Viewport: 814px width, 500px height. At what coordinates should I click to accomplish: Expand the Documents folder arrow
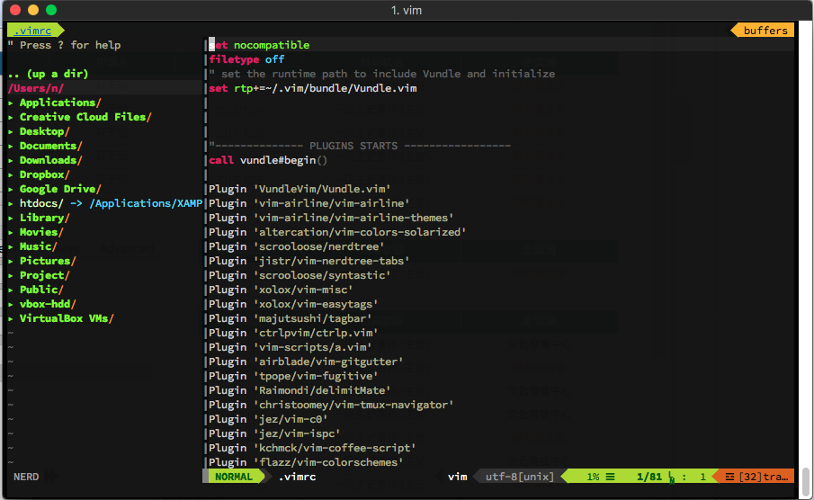coord(11,147)
